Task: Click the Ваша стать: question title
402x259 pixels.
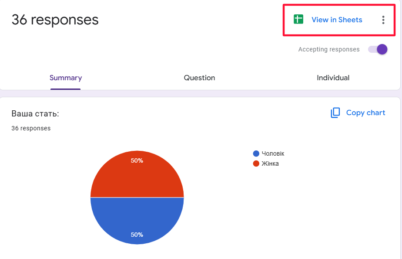Action: click(x=35, y=114)
